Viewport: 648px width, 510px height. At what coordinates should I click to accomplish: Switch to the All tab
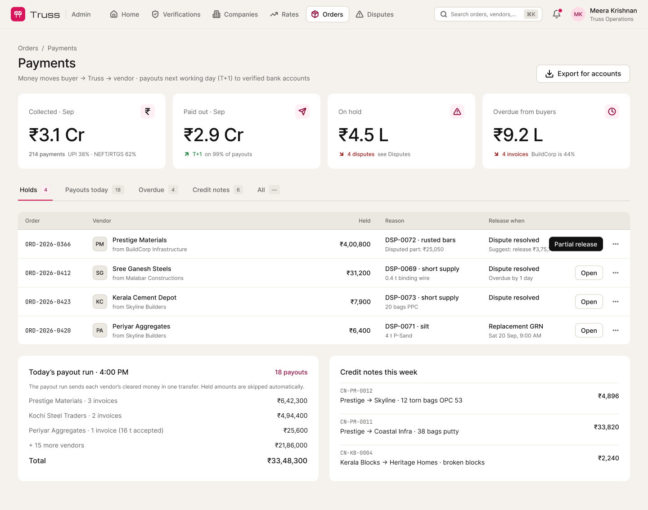click(269, 190)
